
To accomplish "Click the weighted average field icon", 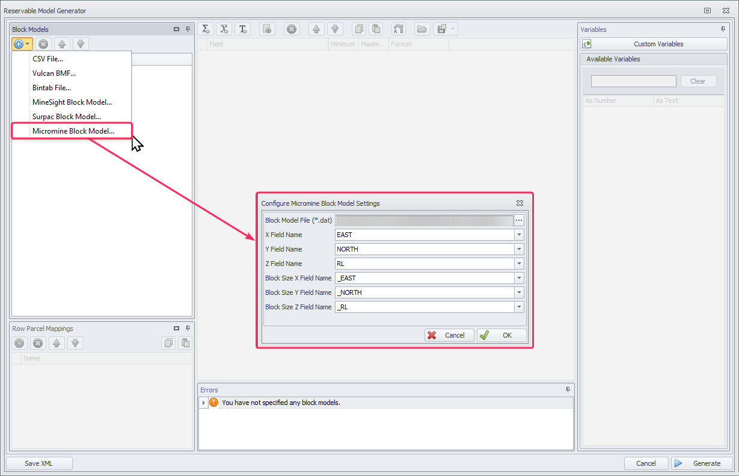I will (224, 29).
